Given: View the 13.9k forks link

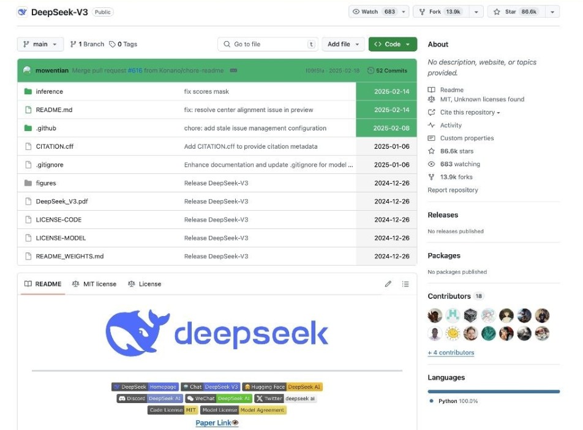Looking at the screenshot, I should pyautogui.click(x=450, y=177).
